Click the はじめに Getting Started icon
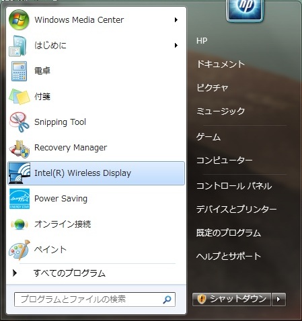 coord(18,46)
